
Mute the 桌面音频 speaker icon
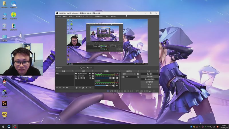[x=113, y=85]
